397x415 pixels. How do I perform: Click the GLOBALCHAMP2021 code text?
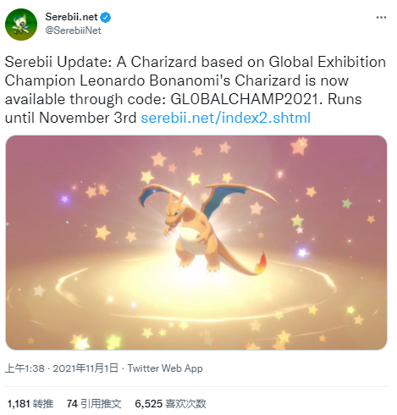[x=246, y=99]
